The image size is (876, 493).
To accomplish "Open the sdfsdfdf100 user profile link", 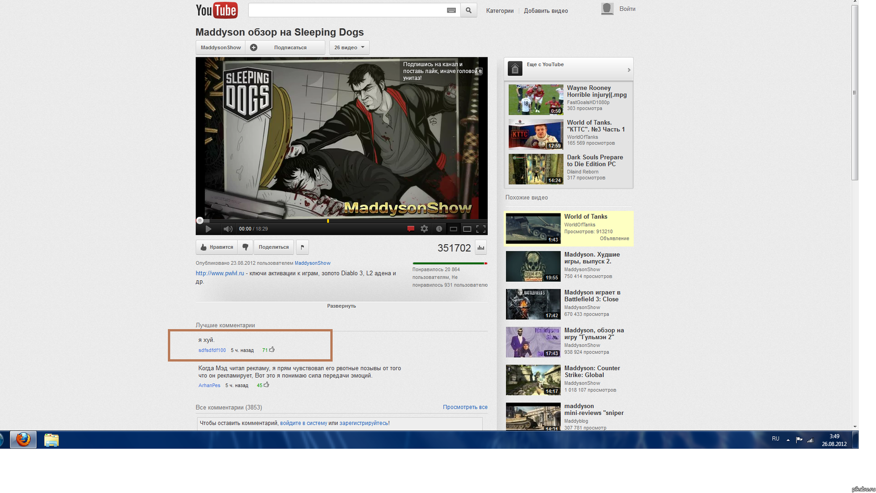I will (212, 350).
